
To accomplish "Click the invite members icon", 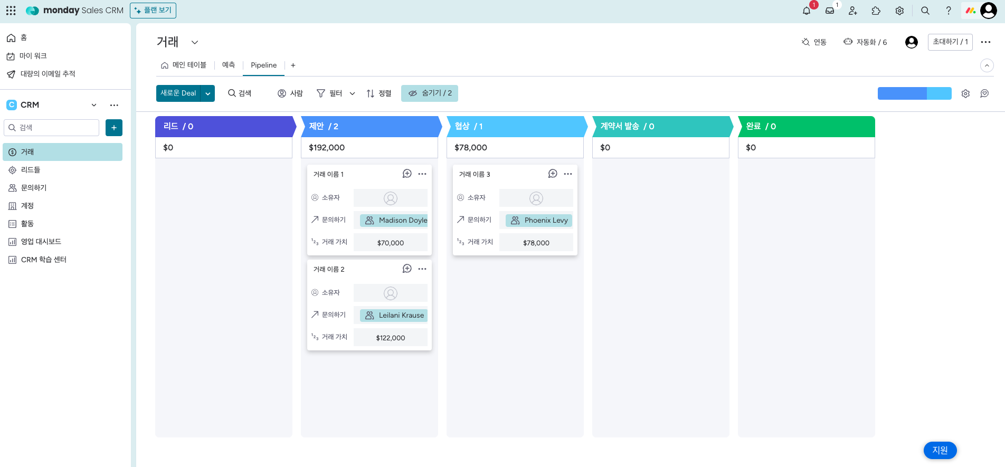I will (853, 11).
